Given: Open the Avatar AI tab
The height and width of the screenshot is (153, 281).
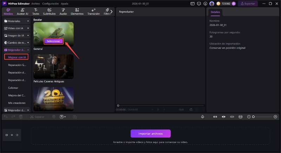Looking at the screenshot, I should click(22, 12).
